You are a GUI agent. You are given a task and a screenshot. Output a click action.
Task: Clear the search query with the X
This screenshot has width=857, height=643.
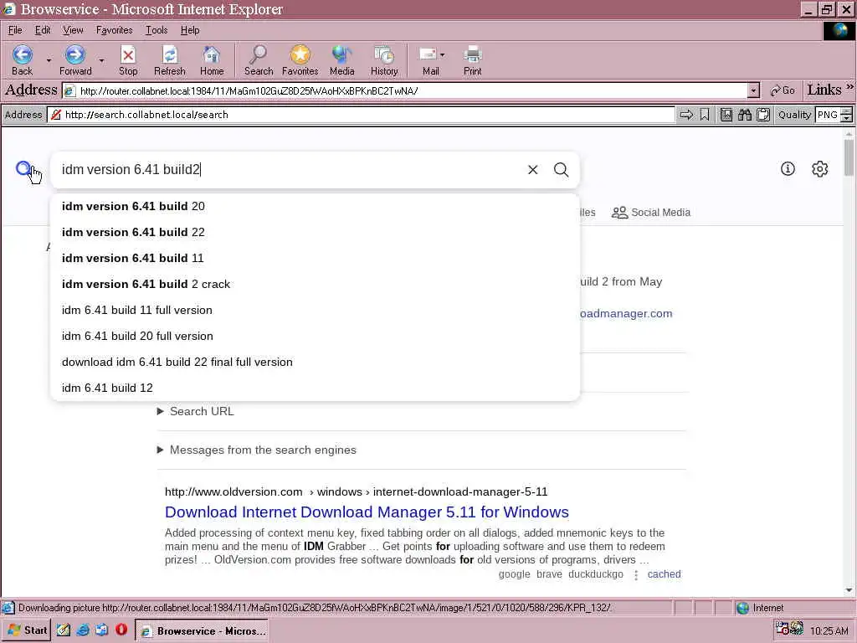point(533,169)
